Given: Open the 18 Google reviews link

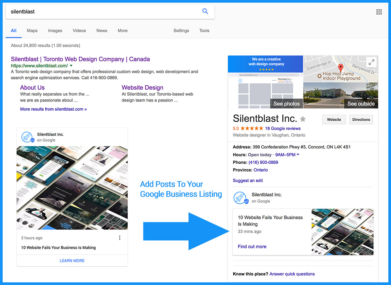Looking at the screenshot, I should 282,128.
